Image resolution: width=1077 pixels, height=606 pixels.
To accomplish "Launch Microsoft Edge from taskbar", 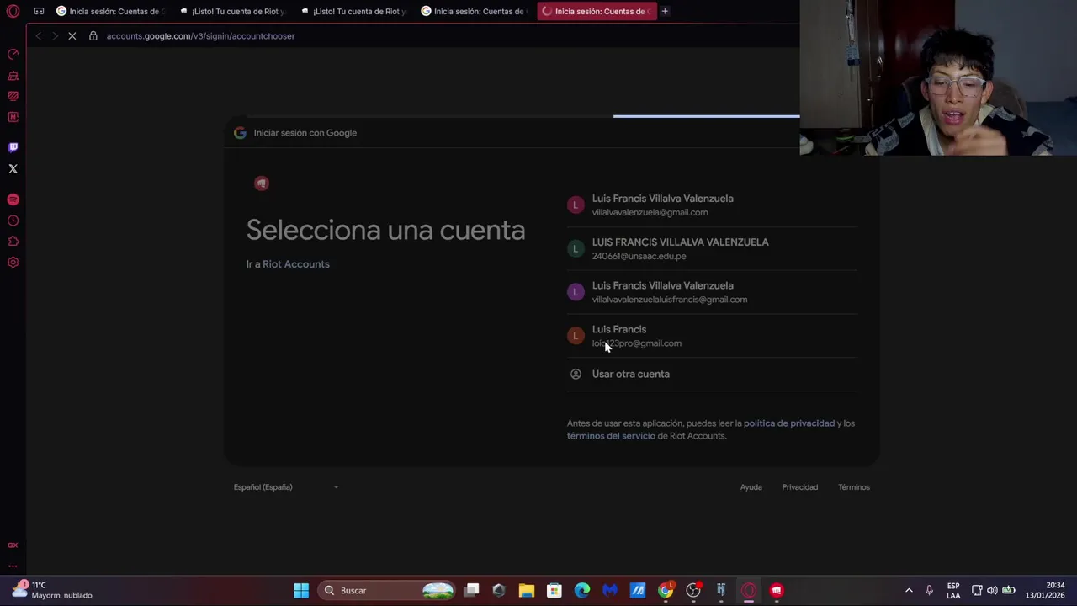I will pos(582,590).
